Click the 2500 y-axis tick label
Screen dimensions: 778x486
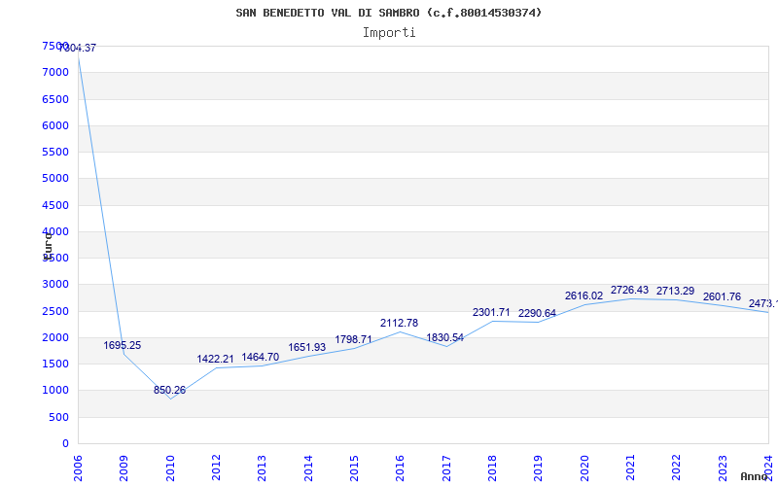coord(55,311)
